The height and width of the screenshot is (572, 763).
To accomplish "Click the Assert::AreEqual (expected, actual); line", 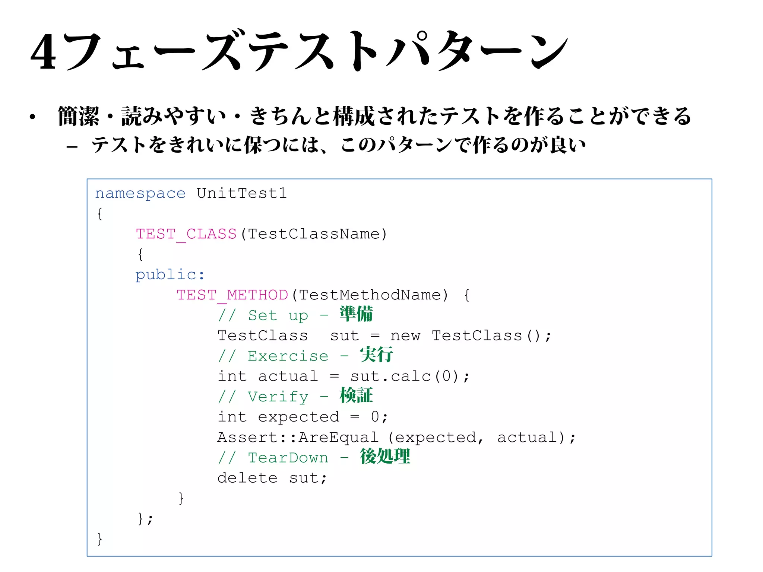I will click(397, 438).
